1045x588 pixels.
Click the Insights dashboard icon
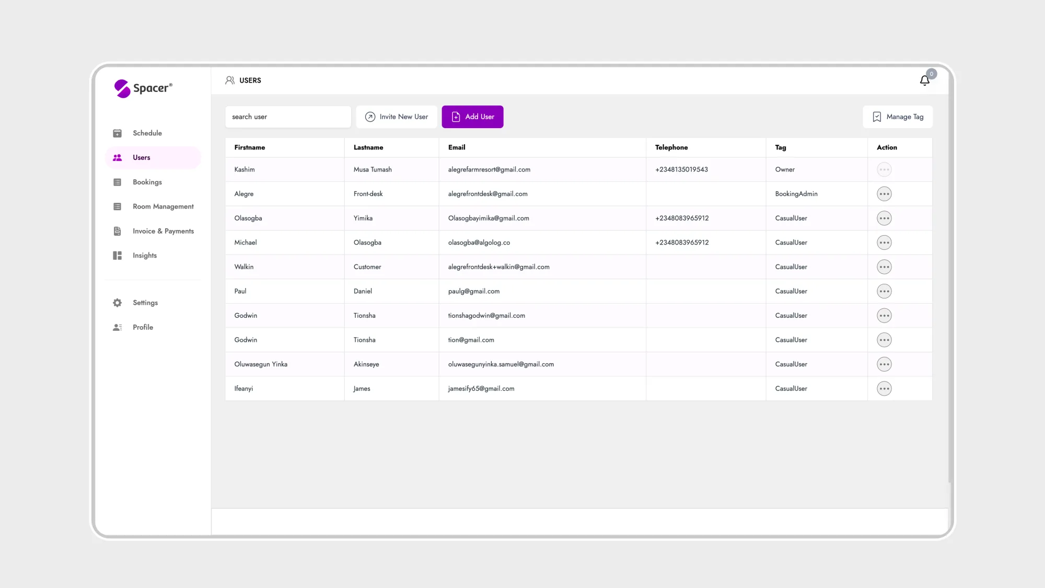(x=118, y=256)
